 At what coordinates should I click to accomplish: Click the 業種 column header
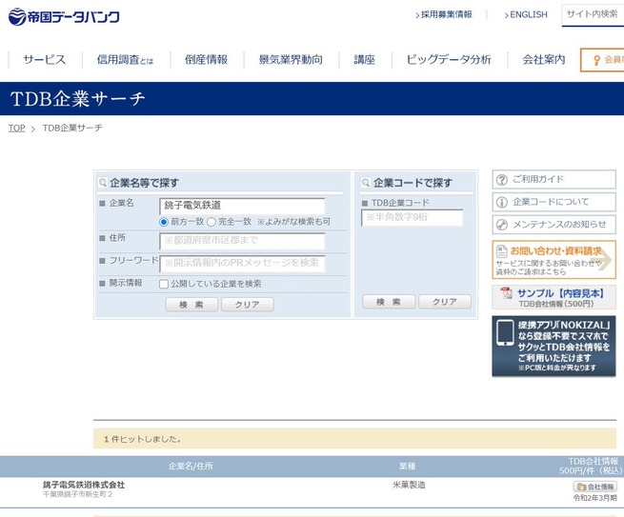[407, 467]
